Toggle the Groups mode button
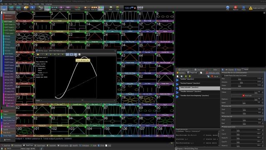This screenshot has height=150, width=266. point(101,8)
